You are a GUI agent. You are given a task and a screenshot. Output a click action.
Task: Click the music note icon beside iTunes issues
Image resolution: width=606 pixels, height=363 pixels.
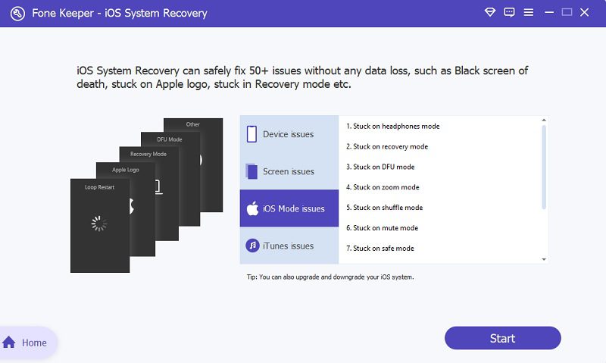tap(252, 245)
